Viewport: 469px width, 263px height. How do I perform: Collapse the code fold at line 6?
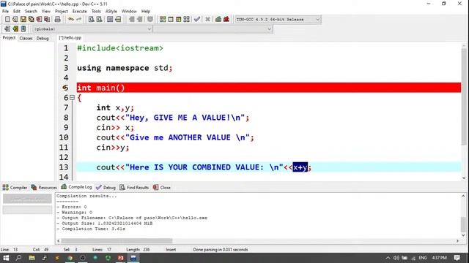tap(72, 97)
